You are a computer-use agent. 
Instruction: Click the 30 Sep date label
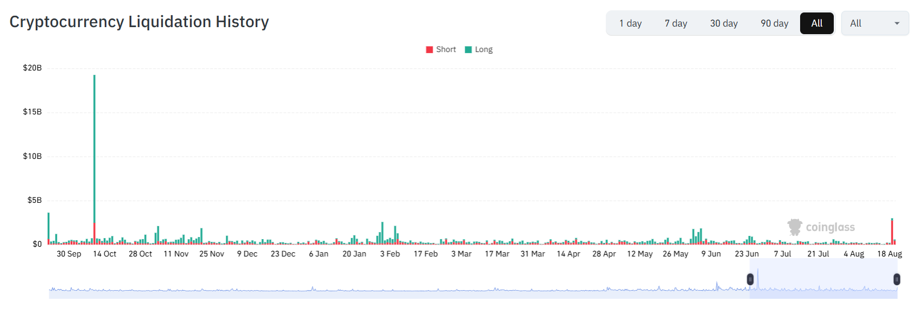[69, 254]
